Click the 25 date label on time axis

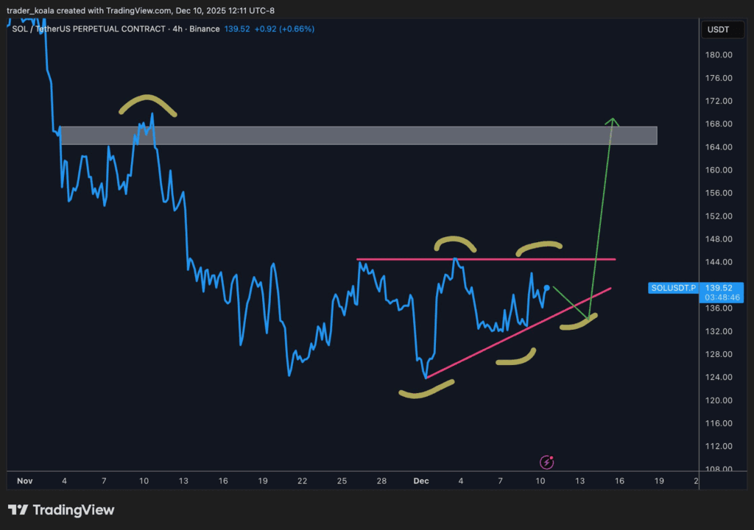(342, 481)
